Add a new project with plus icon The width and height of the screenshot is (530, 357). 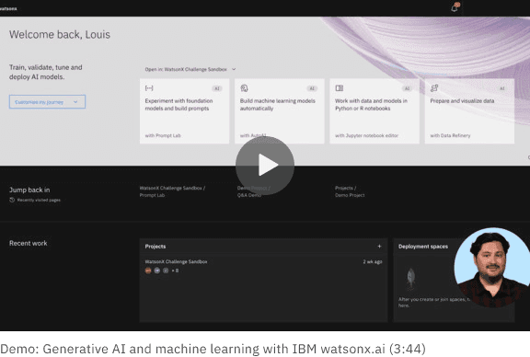pyautogui.click(x=379, y=246)
